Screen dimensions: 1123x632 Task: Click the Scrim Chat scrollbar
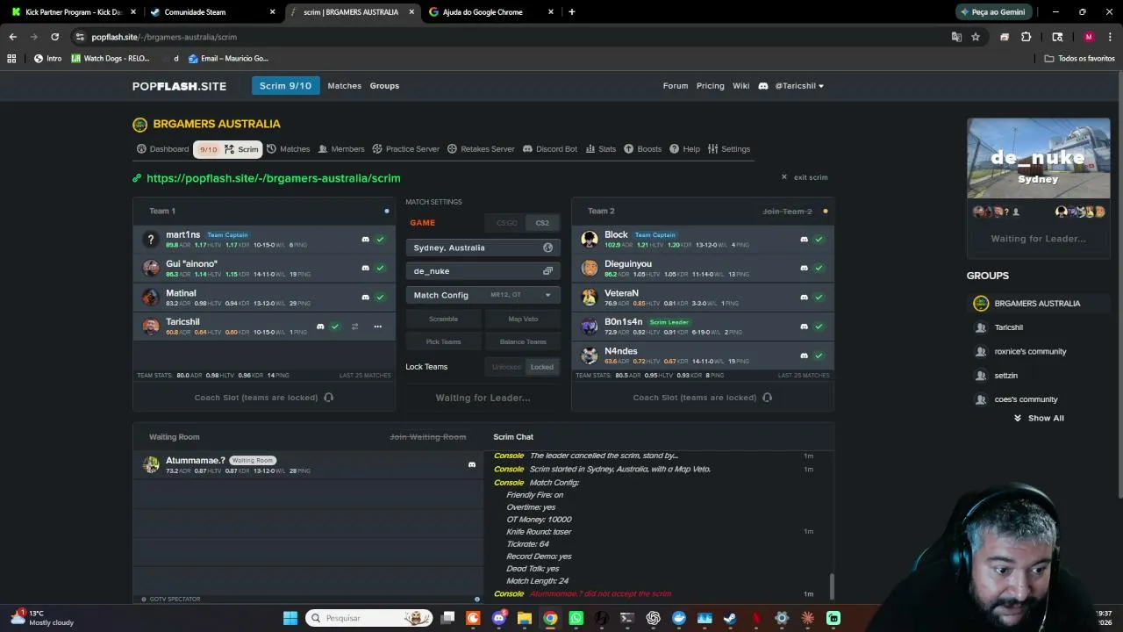[832, 585]
